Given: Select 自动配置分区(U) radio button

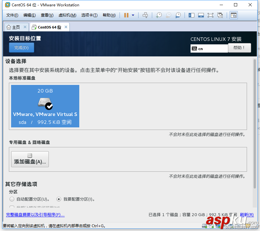Looking at the screenshot, I should [x=12, y=199].
